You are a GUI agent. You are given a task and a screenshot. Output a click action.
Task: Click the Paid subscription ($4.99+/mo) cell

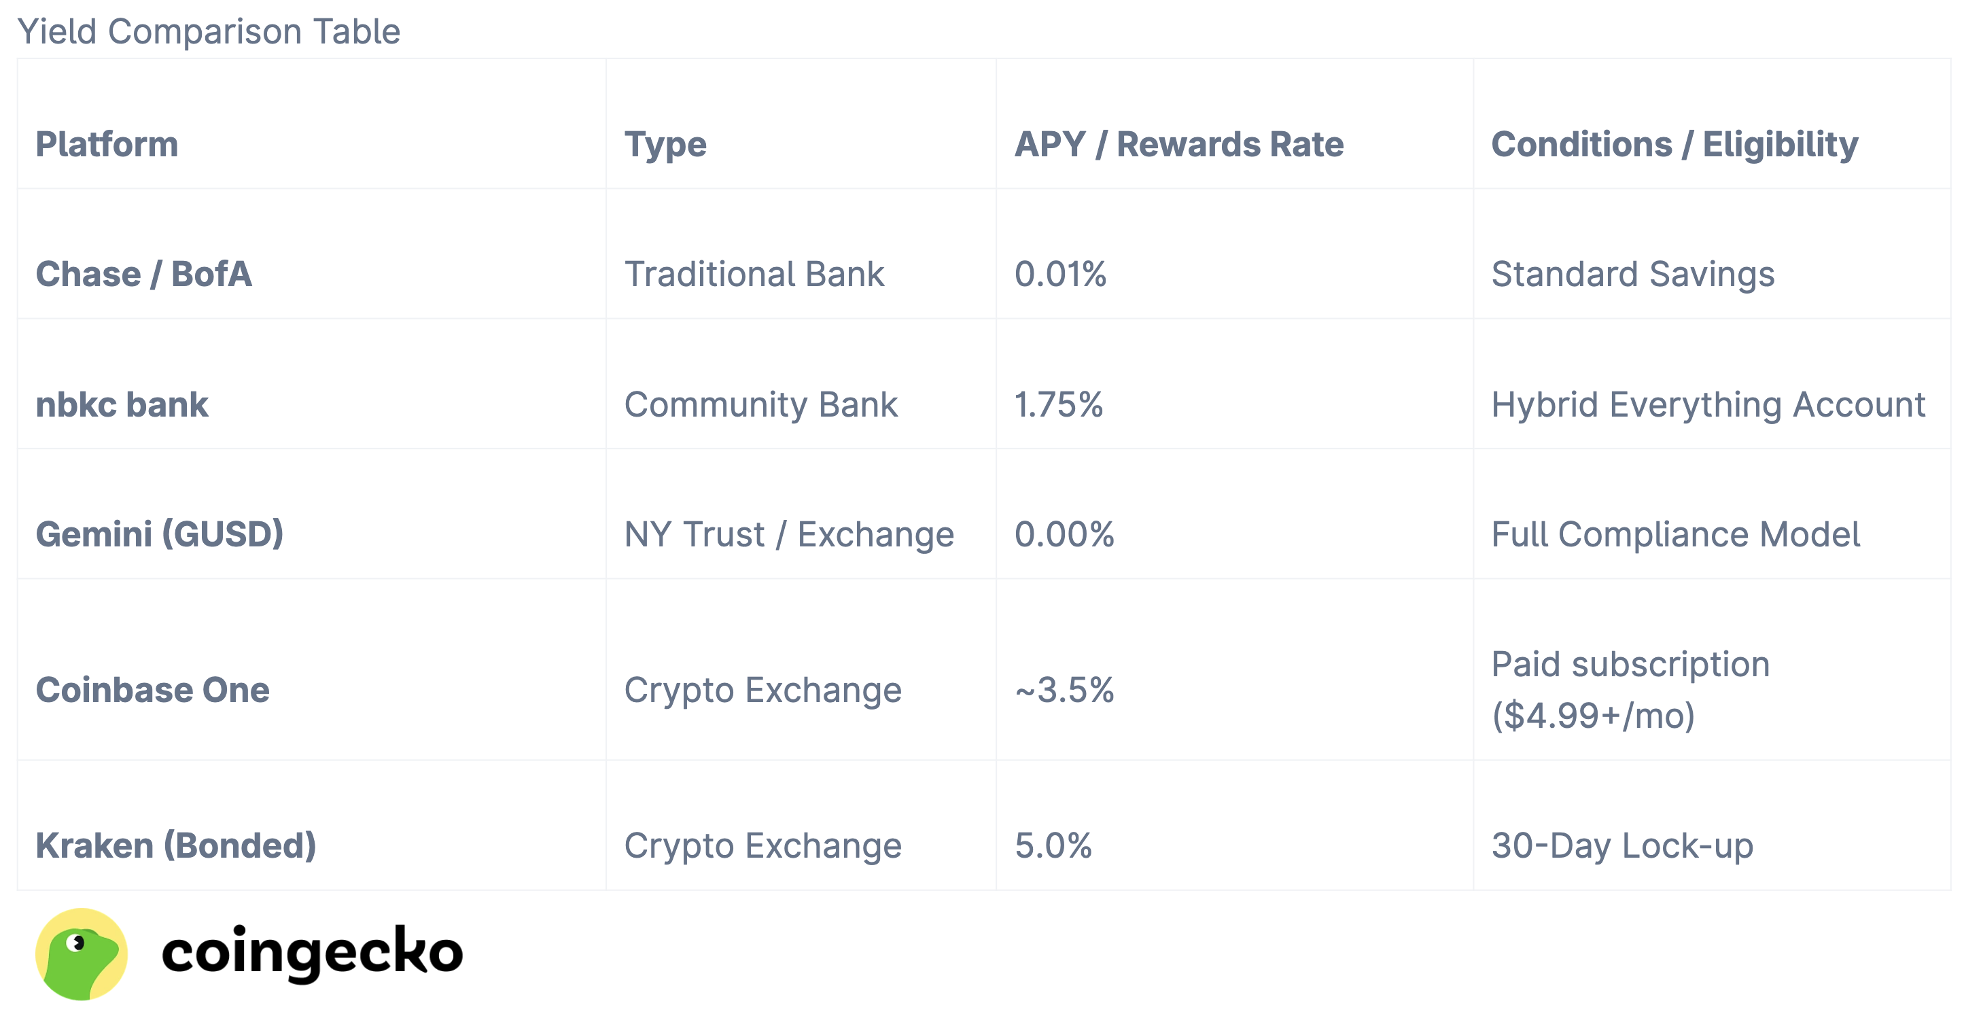pyautogui.click(x=1630, y=689)
